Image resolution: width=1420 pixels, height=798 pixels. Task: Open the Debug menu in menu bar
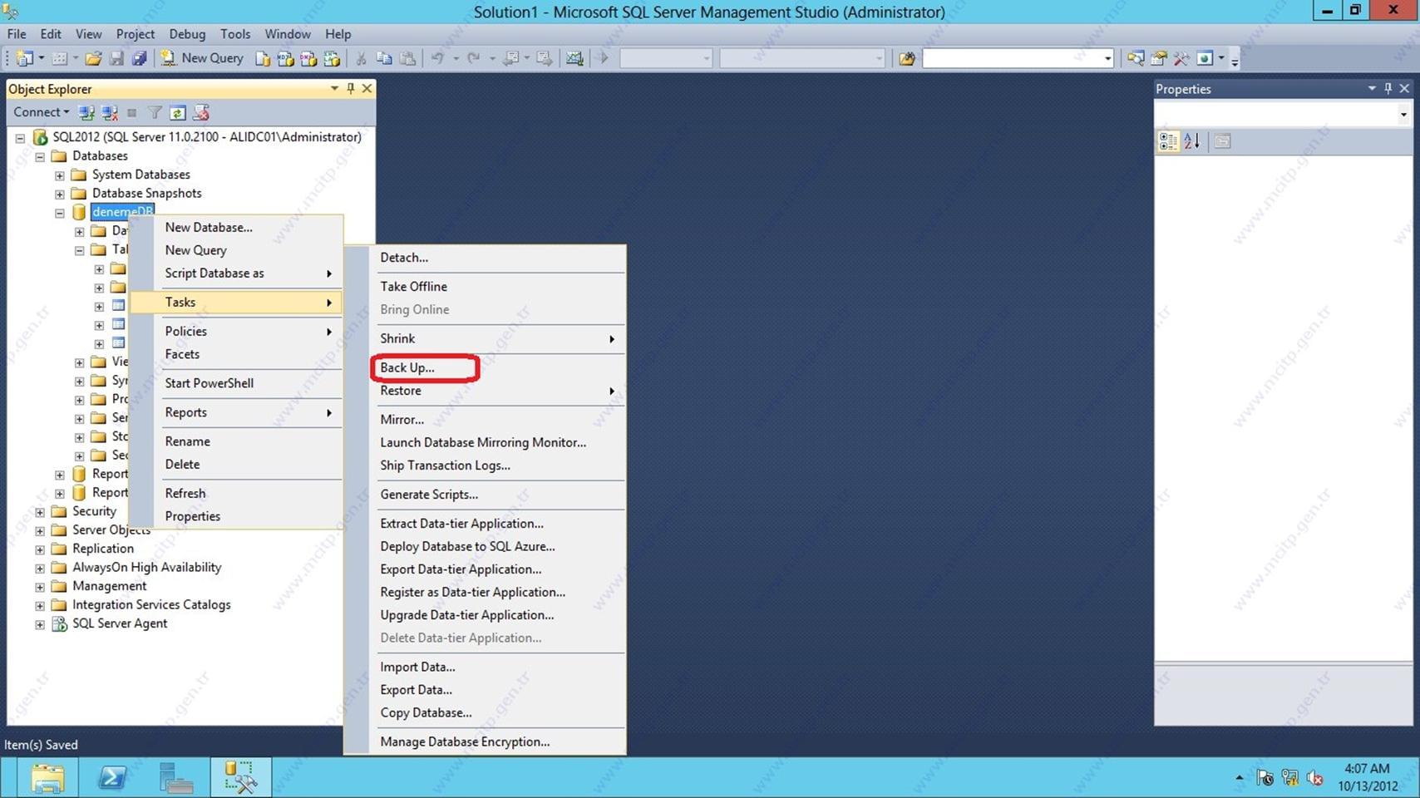tap(187, 34)
